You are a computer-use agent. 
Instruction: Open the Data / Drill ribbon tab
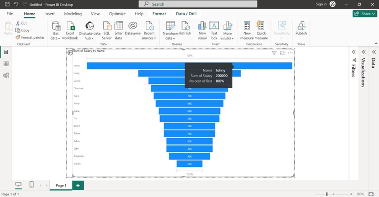coord(186,14)
